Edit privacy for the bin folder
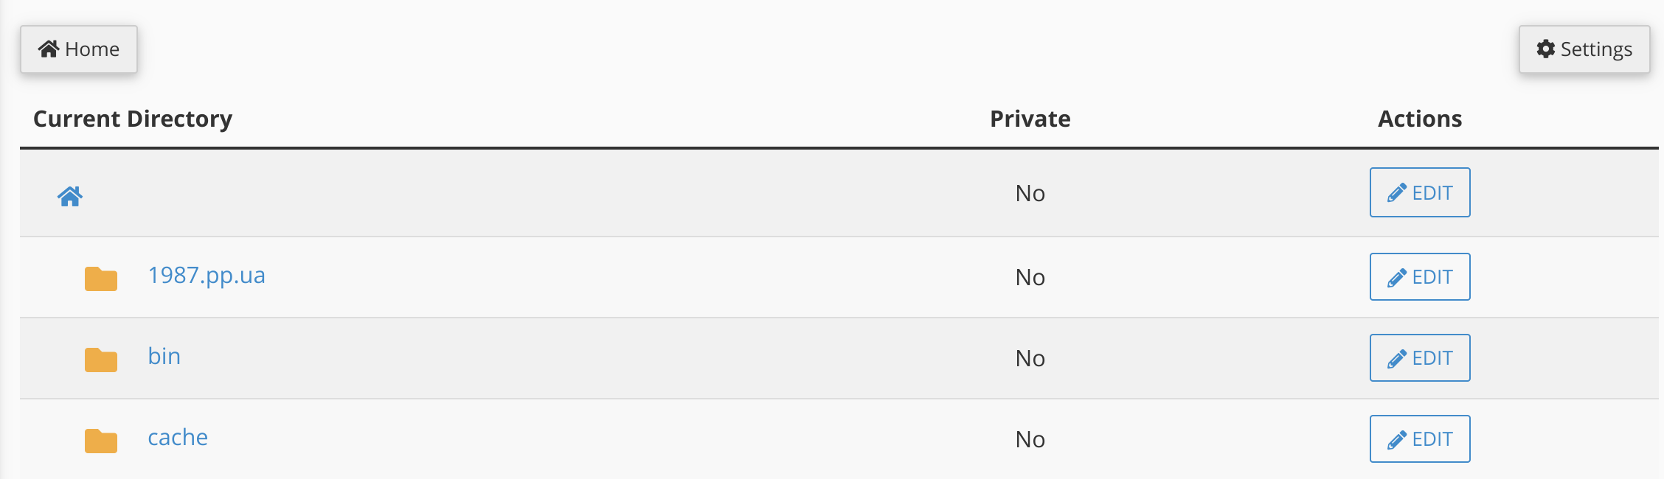 click(x=1419, y=358)
